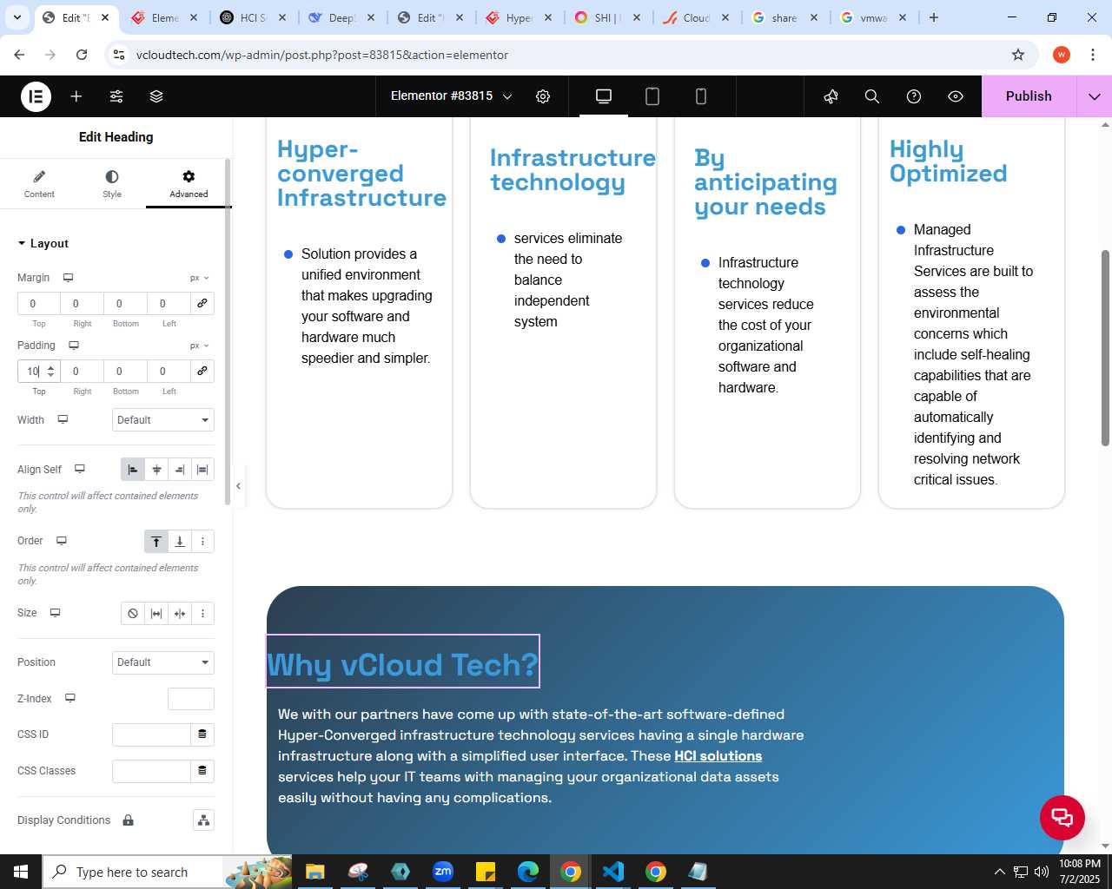Switch to the vmware browser tab

point(873,17)
